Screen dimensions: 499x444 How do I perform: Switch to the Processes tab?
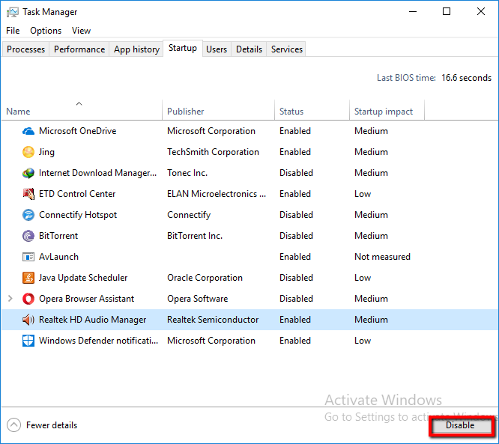(x=25, y=49)
